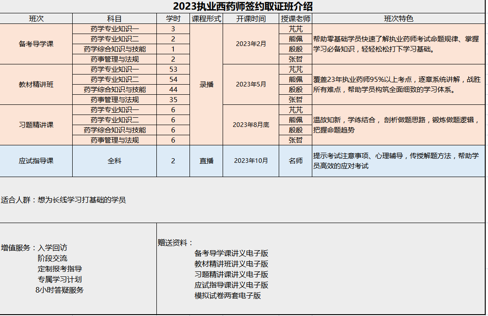This screenshot has width=488, height=316.
Task: Click the 直播 course format cell
Action: click(207, 161)
